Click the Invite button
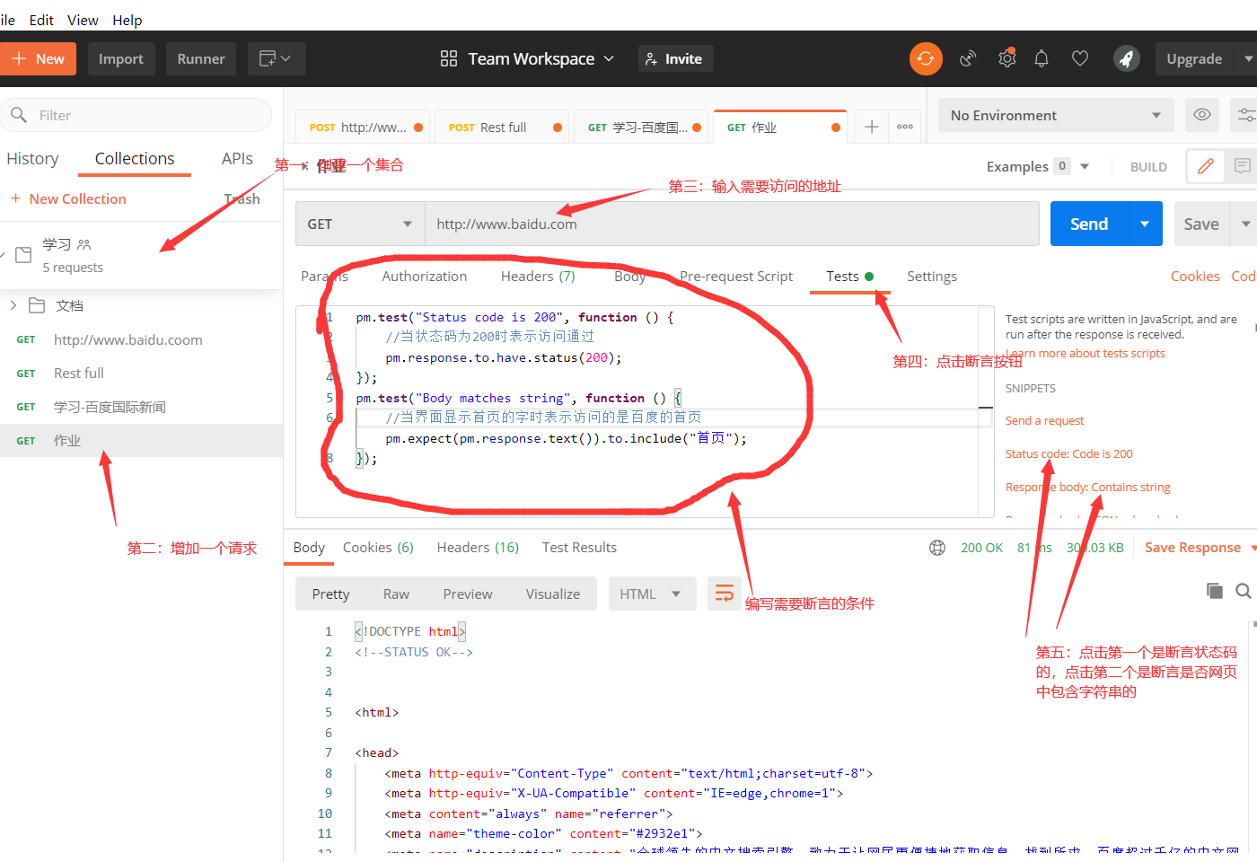1257x862 pixels. point(676,58)
